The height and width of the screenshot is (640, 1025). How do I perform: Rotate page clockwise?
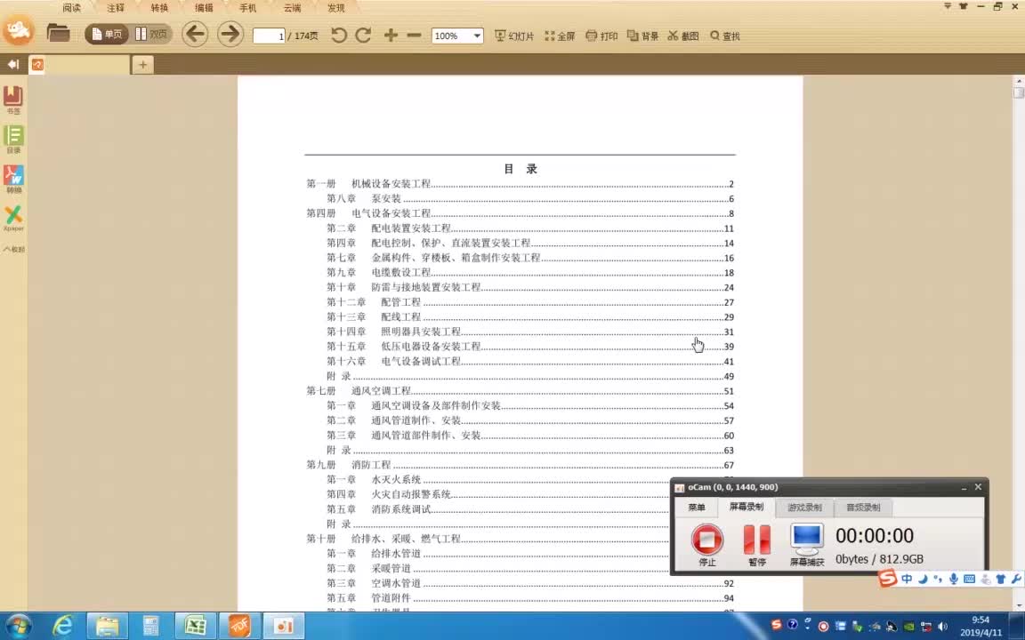[363, 36]
